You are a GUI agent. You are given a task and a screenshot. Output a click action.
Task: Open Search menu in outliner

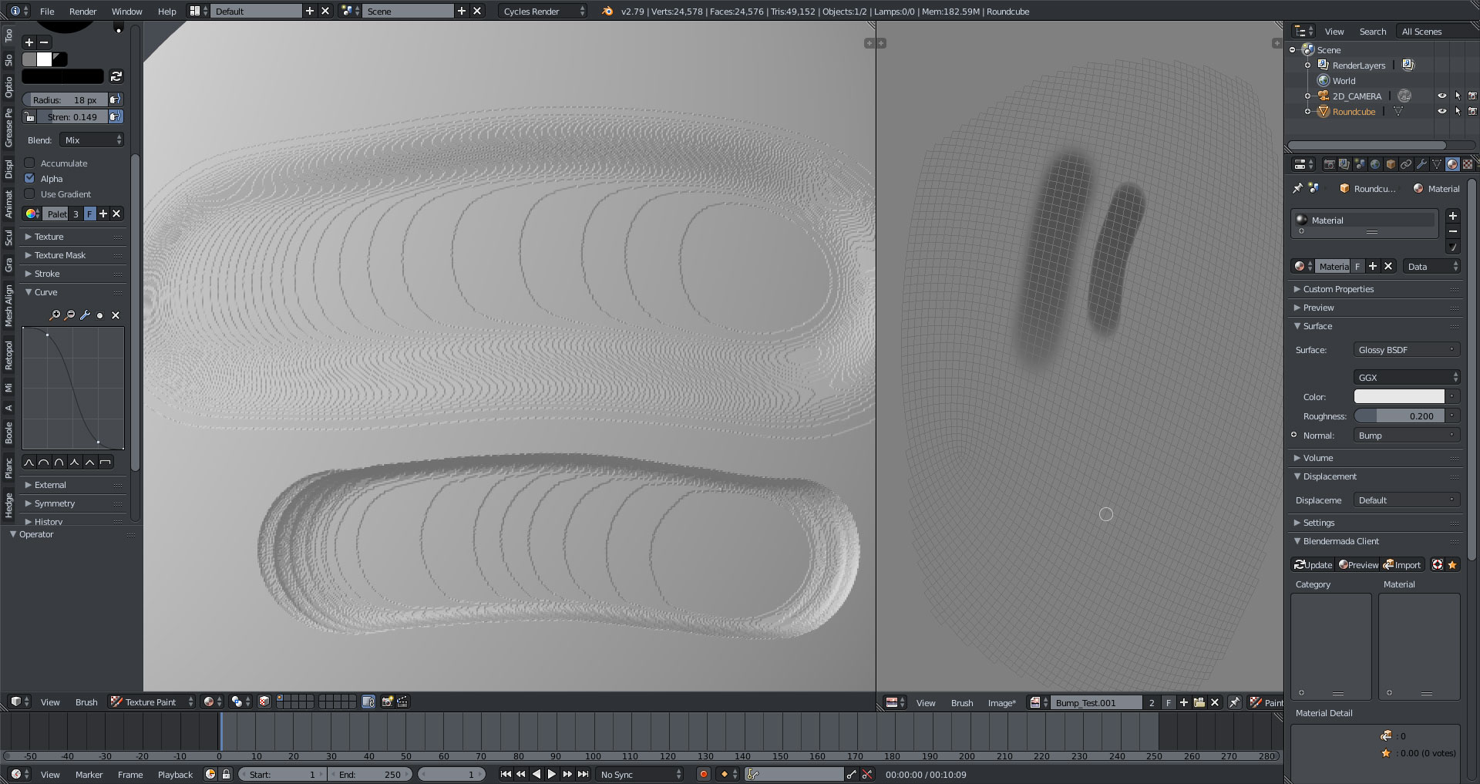(1372, 32)
